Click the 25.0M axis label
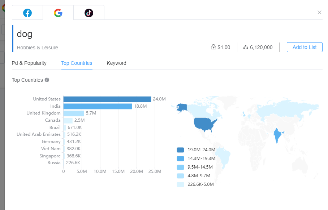 tap(155, 171)
